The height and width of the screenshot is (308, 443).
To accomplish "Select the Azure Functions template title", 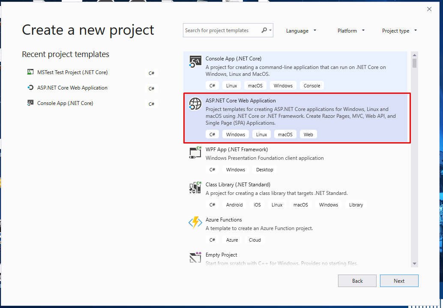I will 224,220.
